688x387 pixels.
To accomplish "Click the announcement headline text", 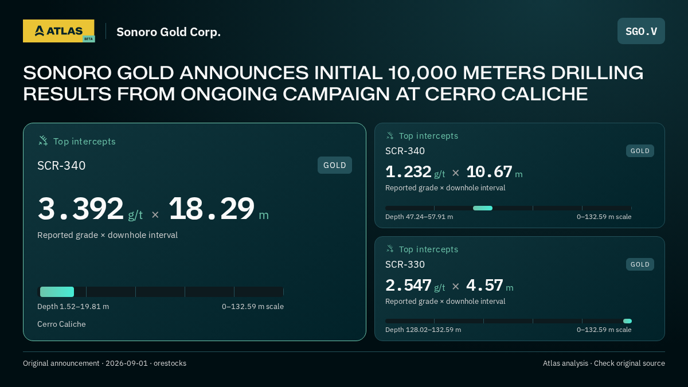I will (x=333, y=83).
